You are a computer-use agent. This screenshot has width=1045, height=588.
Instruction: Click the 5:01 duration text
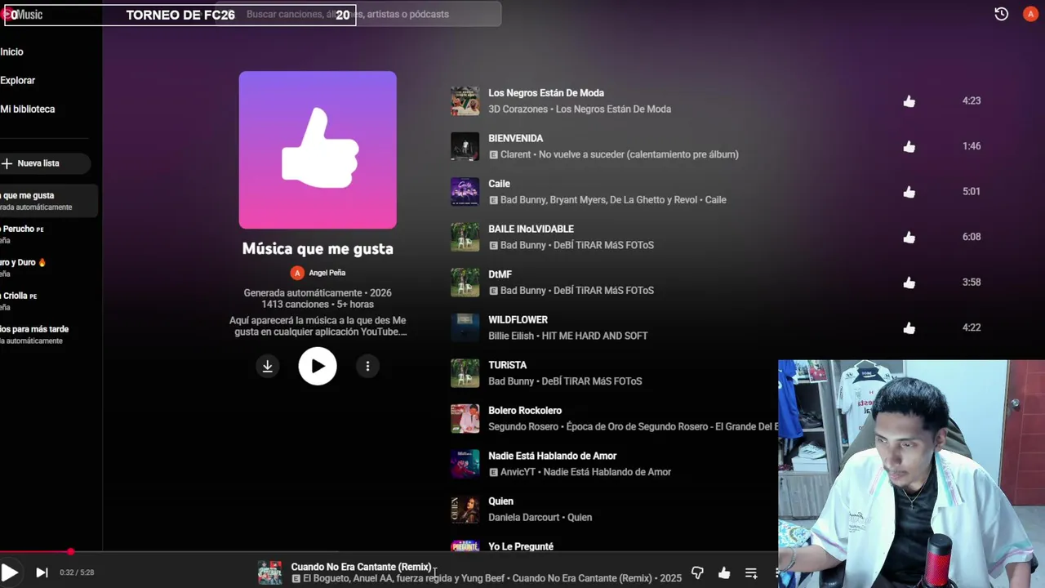point(972,192)
